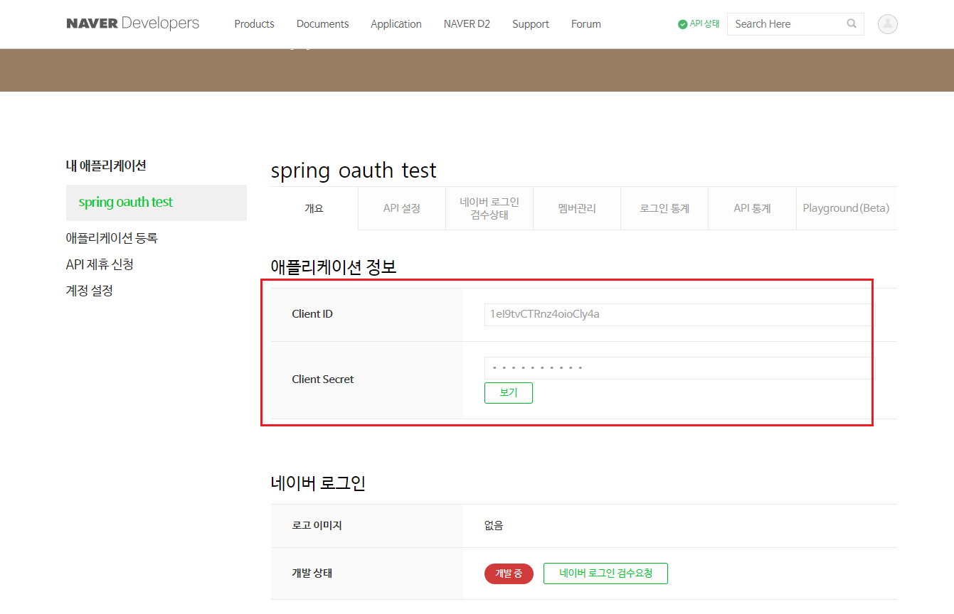Click the 개발 중 status badge

(509, 573)
